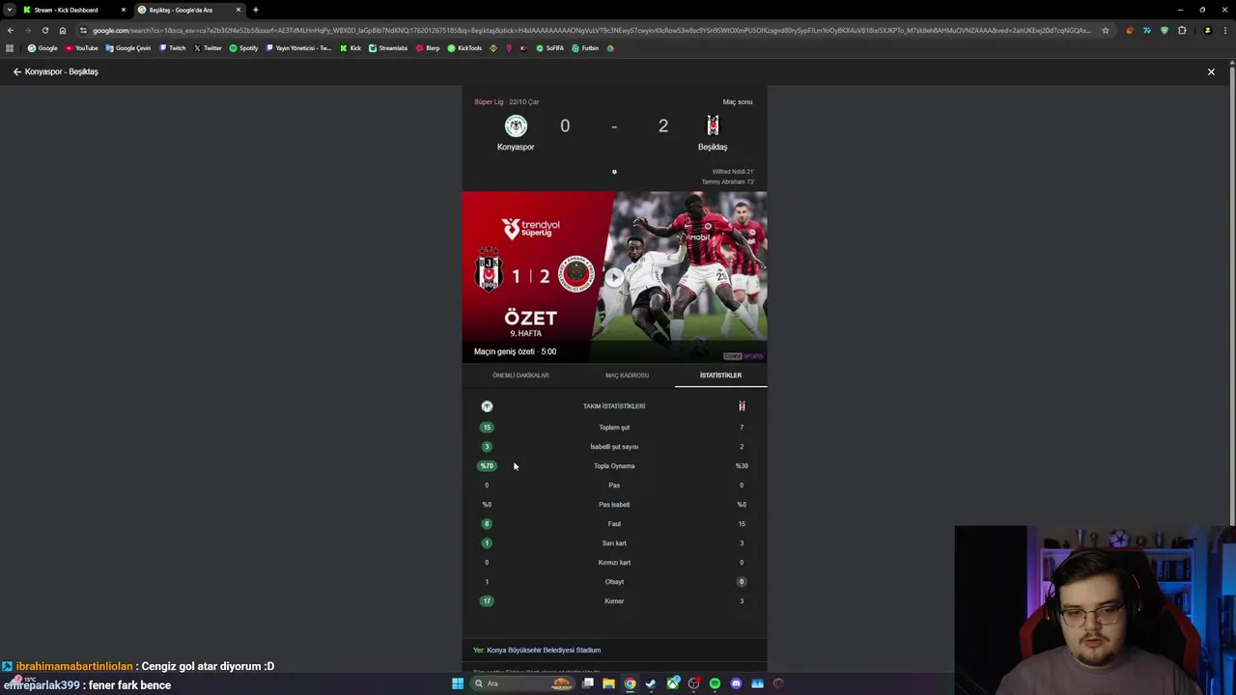The height and width of the screenshot is (695, 1236).
Task: Open the browser profile avatar
Action: [x=1207, y=30]
